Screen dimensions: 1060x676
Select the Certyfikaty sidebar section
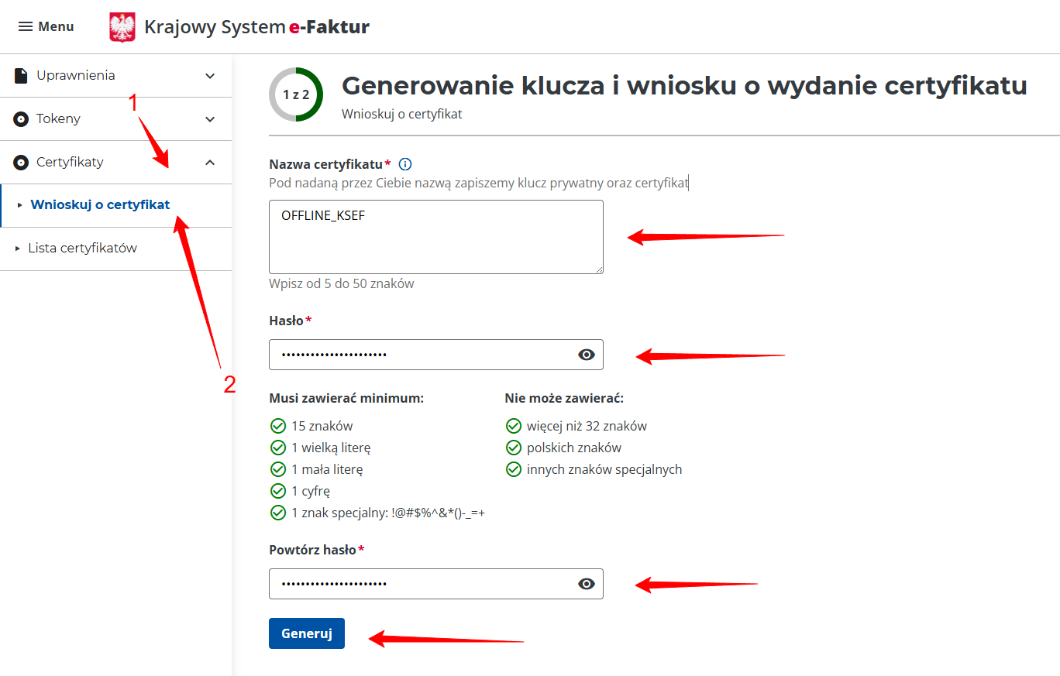click(x=116, y=163)
